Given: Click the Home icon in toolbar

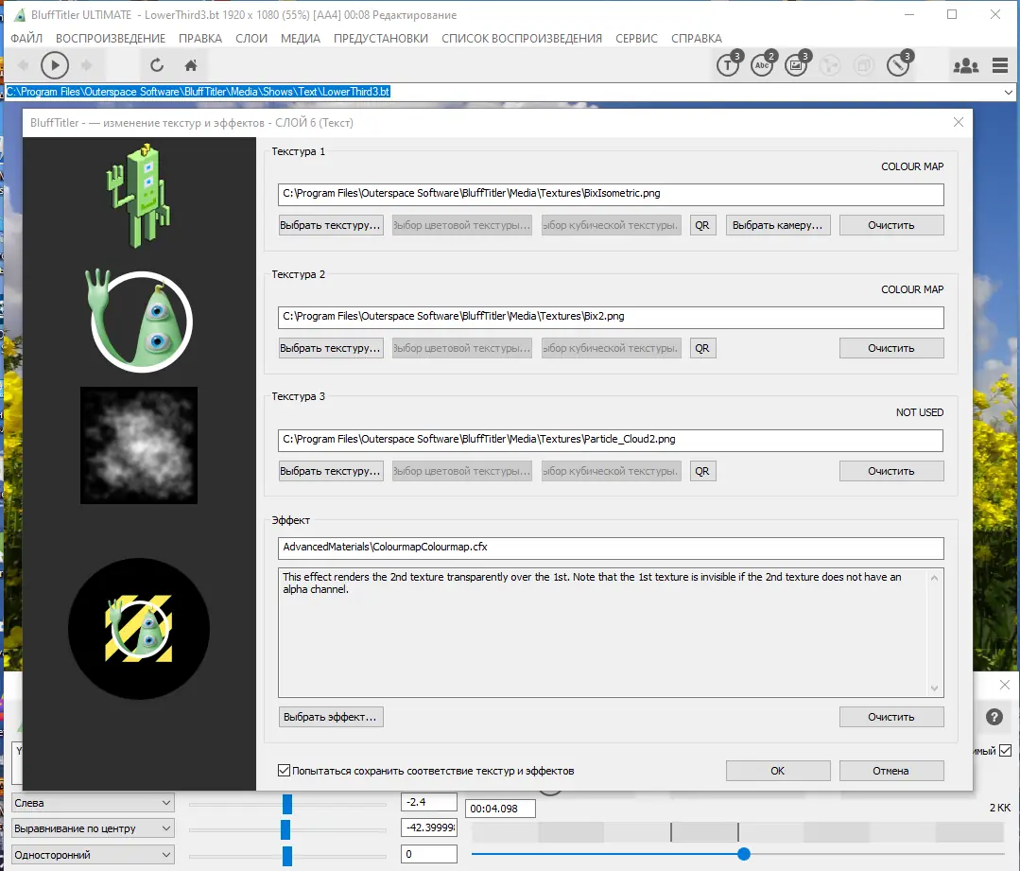Looking at the screenshot, I should click(189, 64).
